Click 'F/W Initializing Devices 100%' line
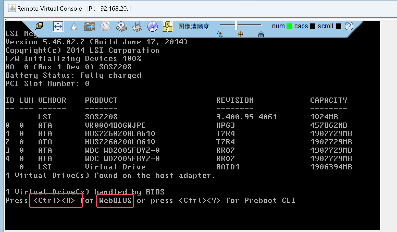397x232 pixels. [x=73, y=59]
